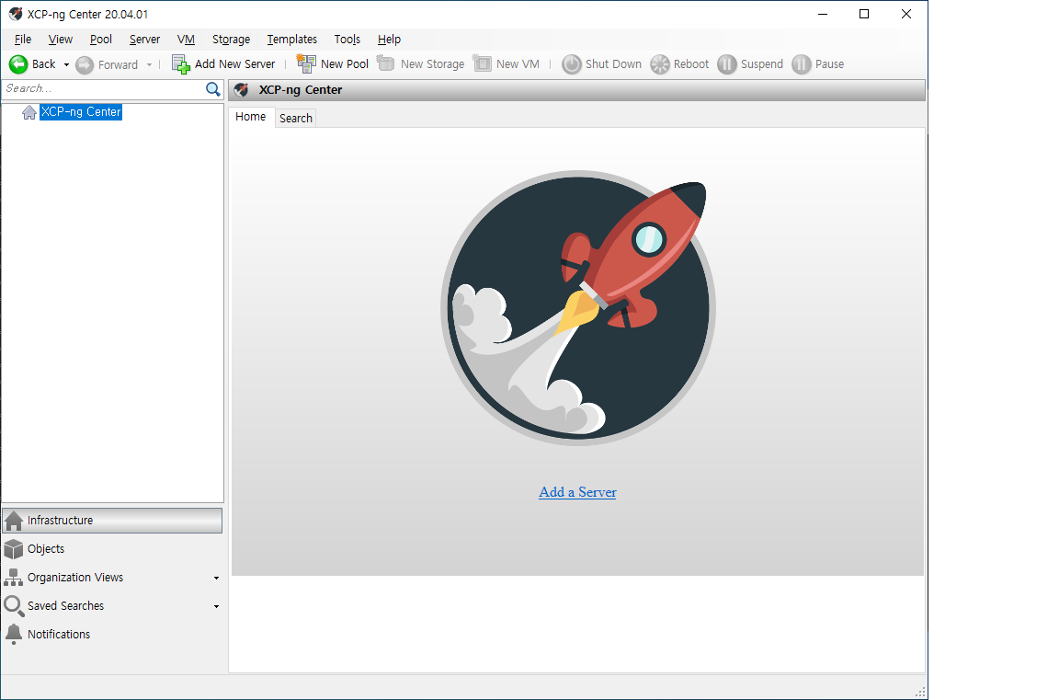1059x700 pixels.
Task: Focus the Search input field
Action: tap(103, 89)
